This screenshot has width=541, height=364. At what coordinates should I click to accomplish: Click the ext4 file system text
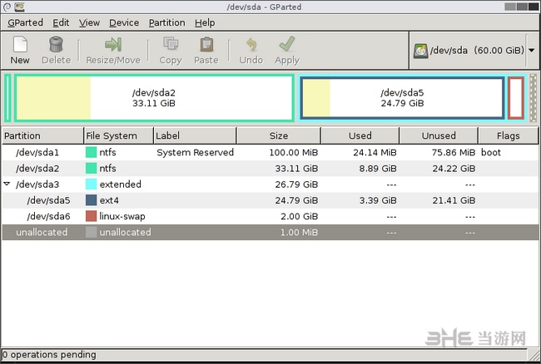pos(109,200)
